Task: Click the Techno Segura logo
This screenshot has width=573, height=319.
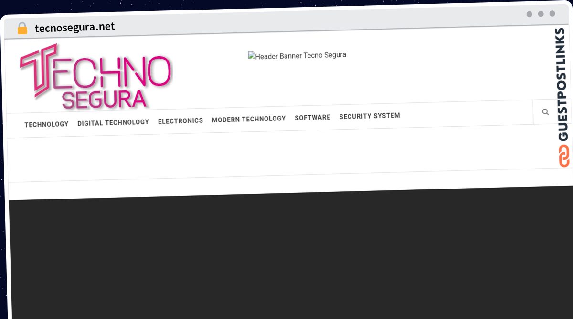Action: click(95, 76)
